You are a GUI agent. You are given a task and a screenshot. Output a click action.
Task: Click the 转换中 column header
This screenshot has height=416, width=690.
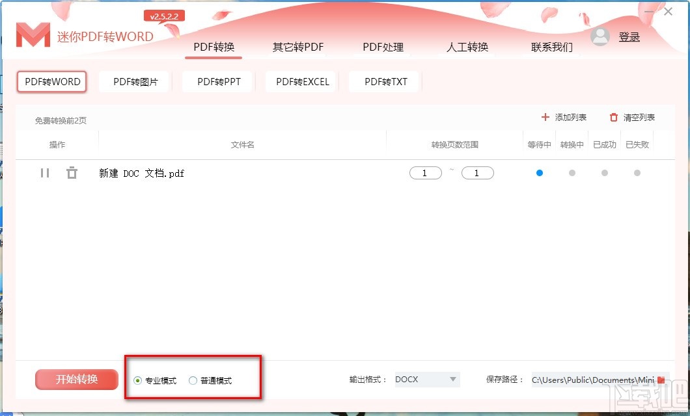[572, 144]
